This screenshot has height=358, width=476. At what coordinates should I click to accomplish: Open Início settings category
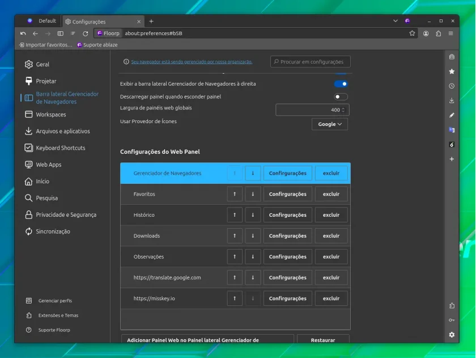point(37,182)
